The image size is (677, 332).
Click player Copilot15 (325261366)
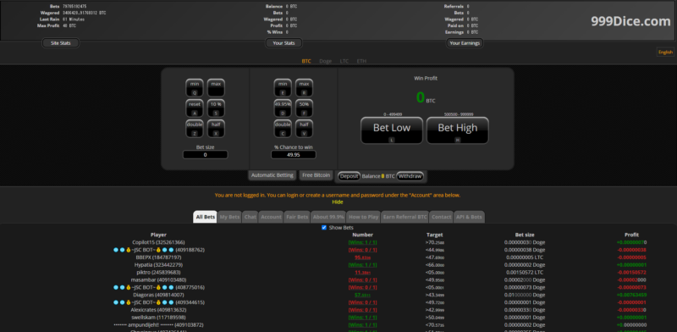[x=158, y=242]
